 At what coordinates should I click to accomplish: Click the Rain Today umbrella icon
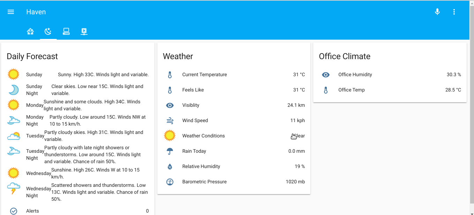pos(170,151)
